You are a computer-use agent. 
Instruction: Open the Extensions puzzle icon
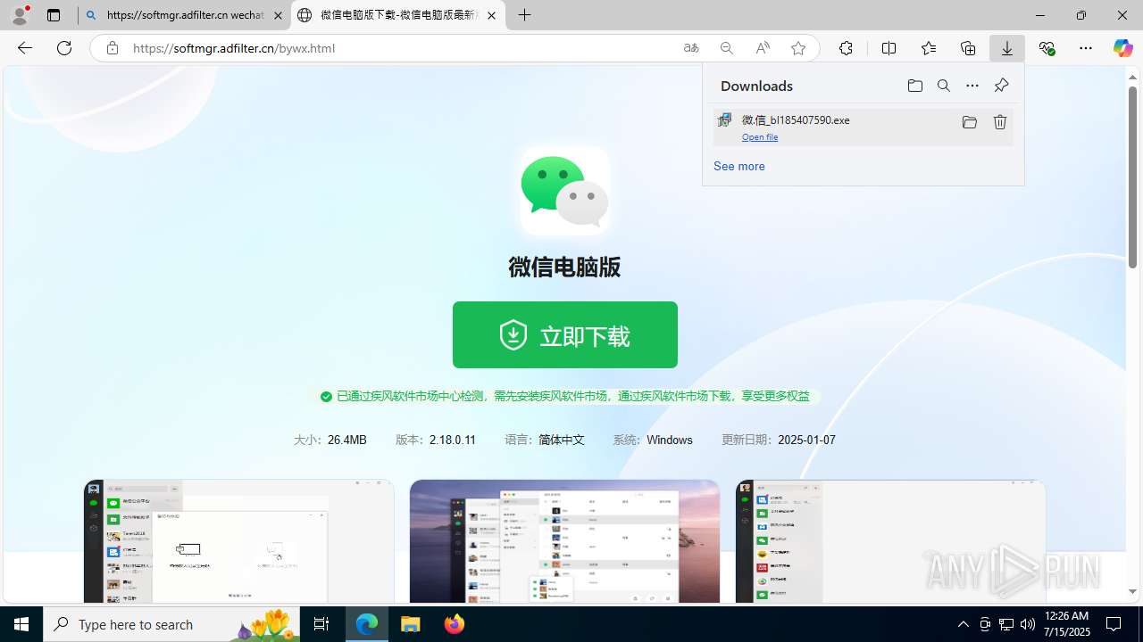[846, 48]
